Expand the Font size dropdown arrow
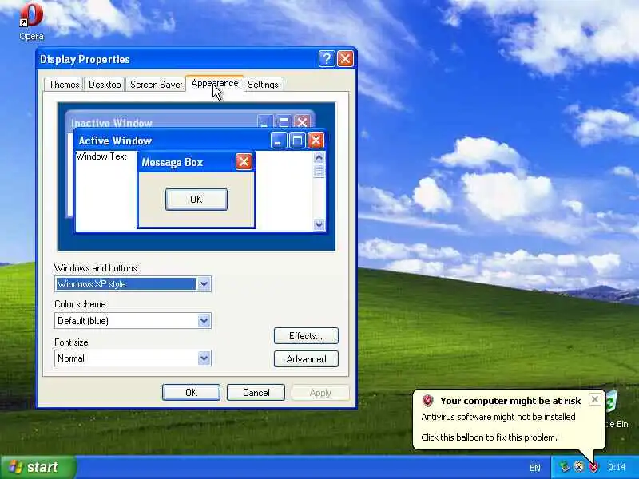Image resolution: width=639 pixels, height=479 pixels. pyautogui.click(x=204, y=358)
